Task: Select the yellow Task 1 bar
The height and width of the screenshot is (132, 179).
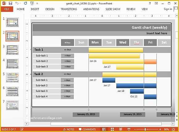Action: click(x=116, y=50)
